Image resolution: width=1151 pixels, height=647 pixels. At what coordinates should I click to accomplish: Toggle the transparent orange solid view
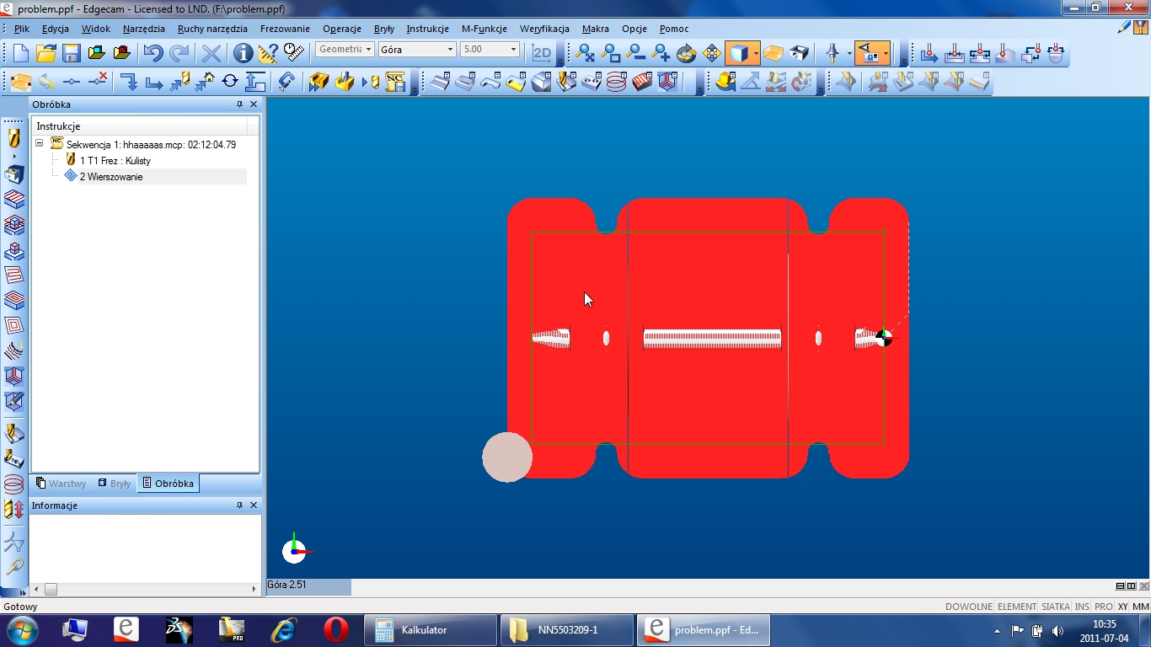[774, 53]
